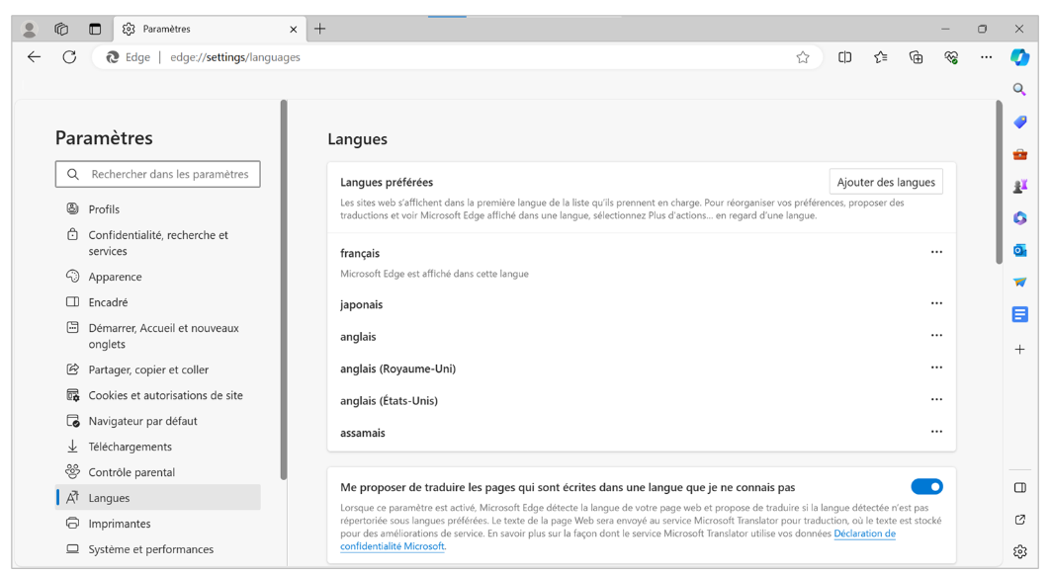Image resolution: width=1052 pixels, height=574 pixels.
Task: Open more actions for anglais (Royaume-Uni)
Action: pyautogui.click(x=936, y=368)
